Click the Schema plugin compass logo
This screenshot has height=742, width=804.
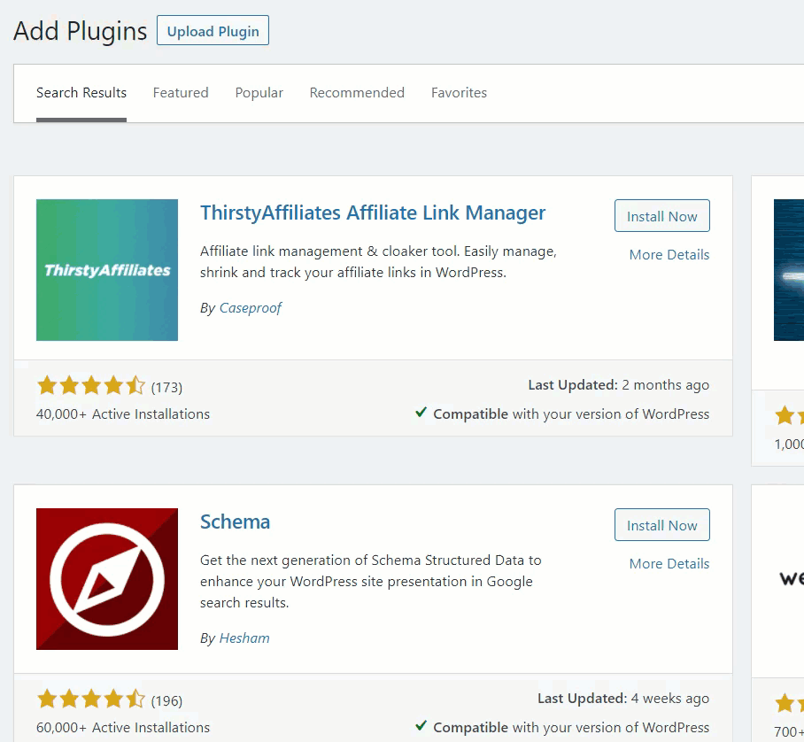pos(107,579)
